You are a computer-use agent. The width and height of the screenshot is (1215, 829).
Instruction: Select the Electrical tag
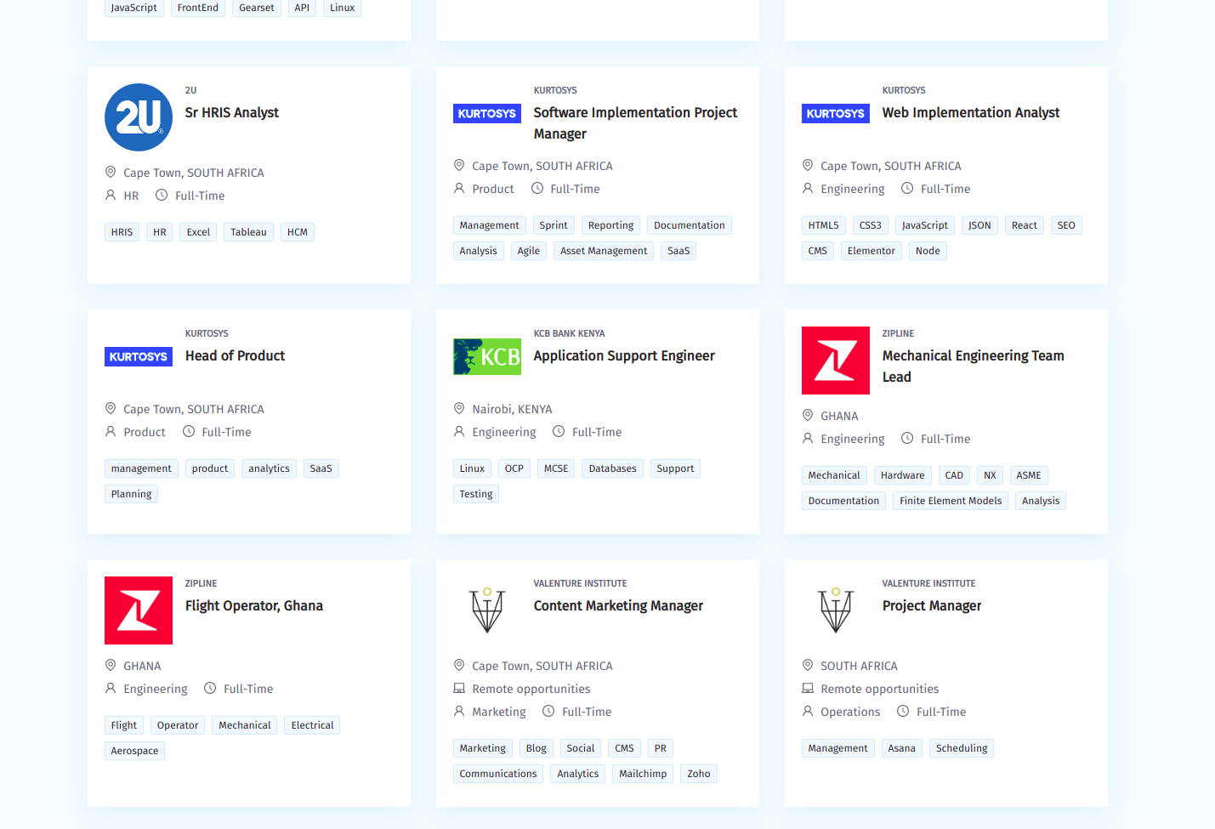(x=312, y=725)
